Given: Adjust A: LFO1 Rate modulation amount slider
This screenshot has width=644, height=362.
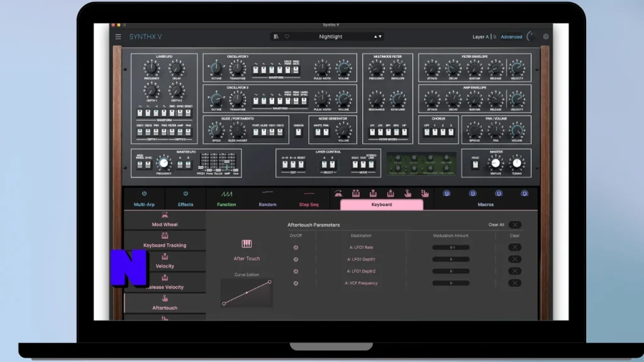Looking at the screenshot, I should [x=450, y=248].
